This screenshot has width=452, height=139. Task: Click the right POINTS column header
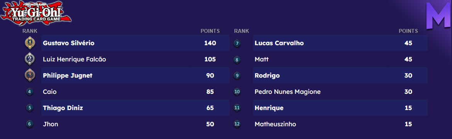tap(408, 31)
